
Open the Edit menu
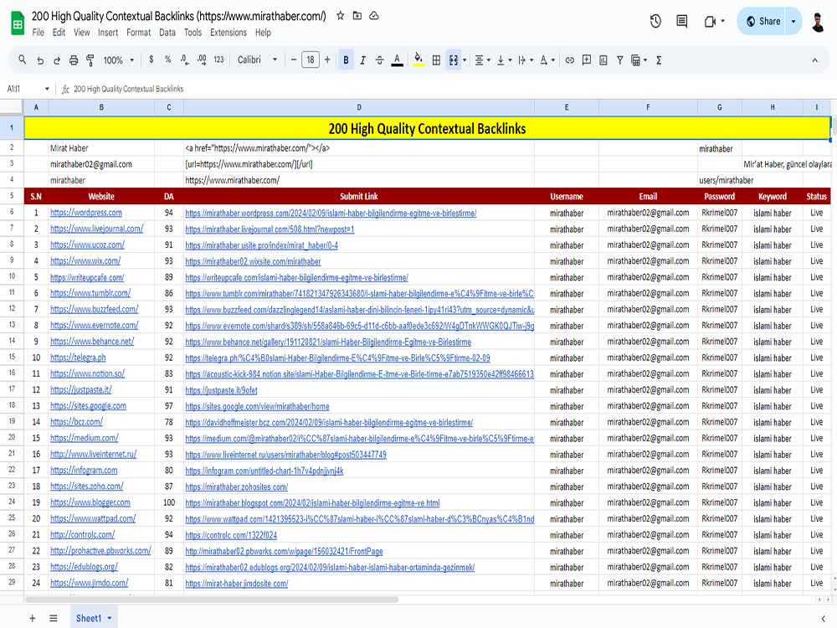pyautogui.click(x=59, y=33)
